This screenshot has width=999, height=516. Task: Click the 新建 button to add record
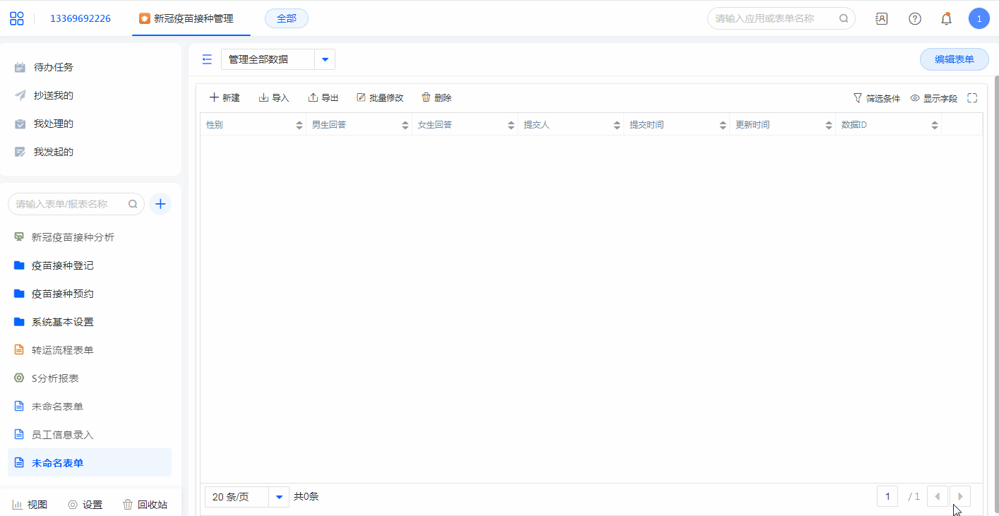pos(225,98)
